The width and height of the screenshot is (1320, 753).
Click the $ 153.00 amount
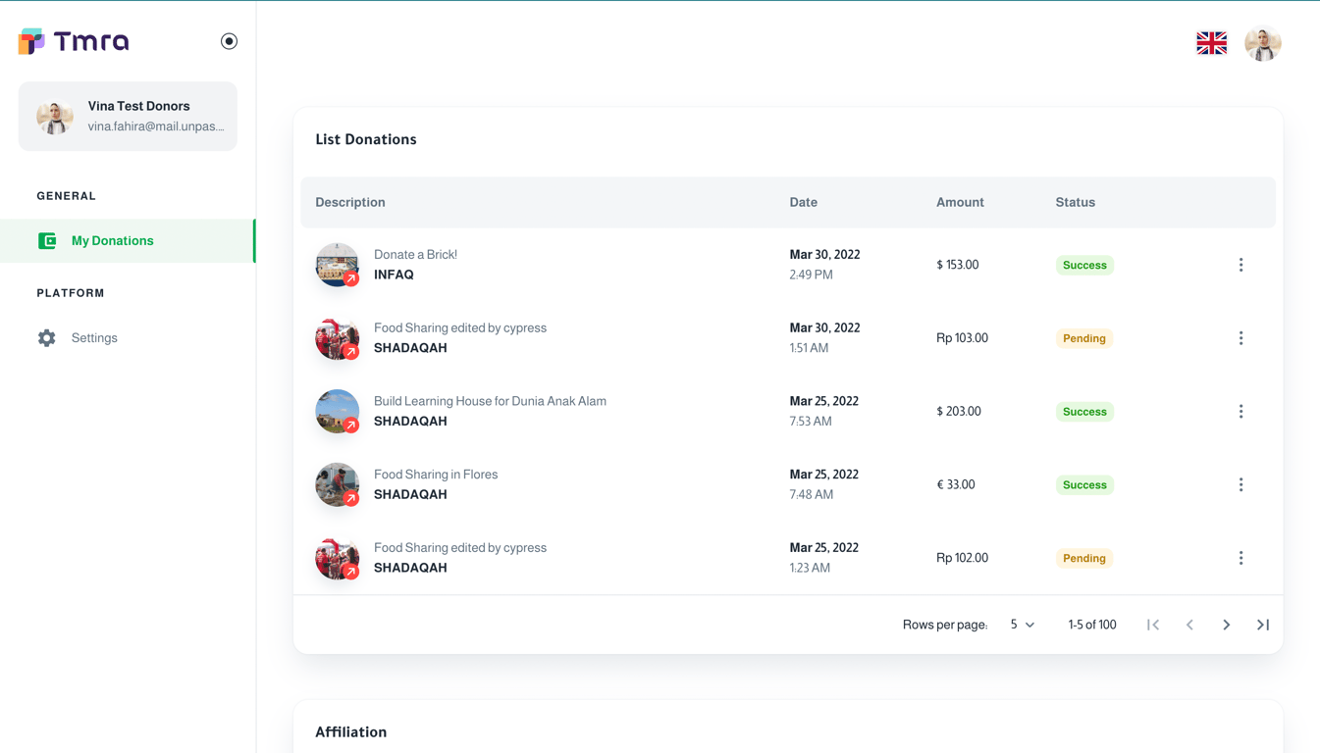(958, 265)
